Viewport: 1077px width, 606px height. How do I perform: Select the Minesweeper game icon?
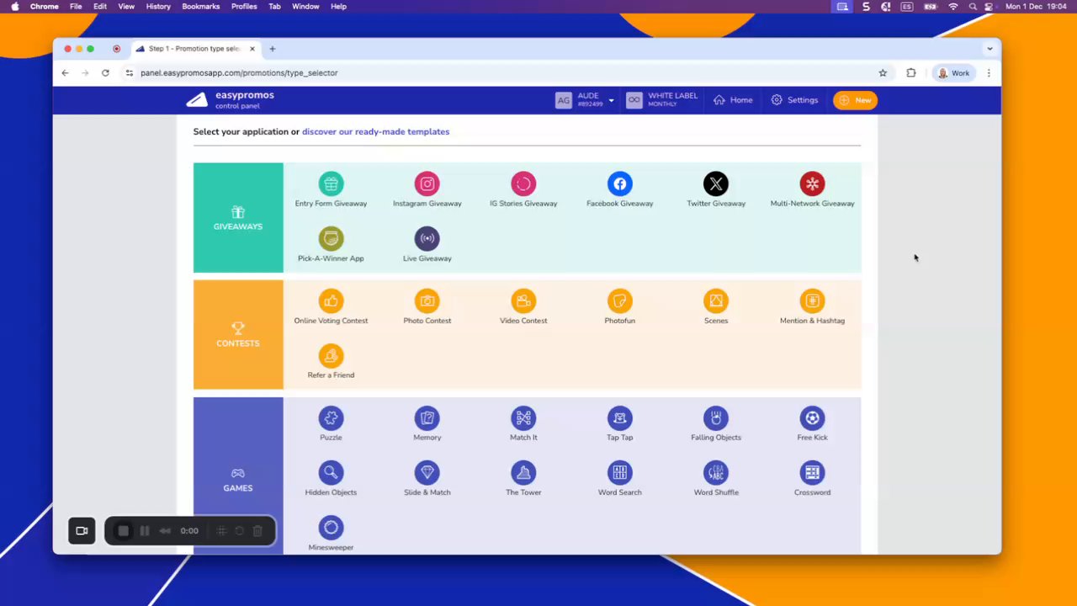tap(331, 528)
